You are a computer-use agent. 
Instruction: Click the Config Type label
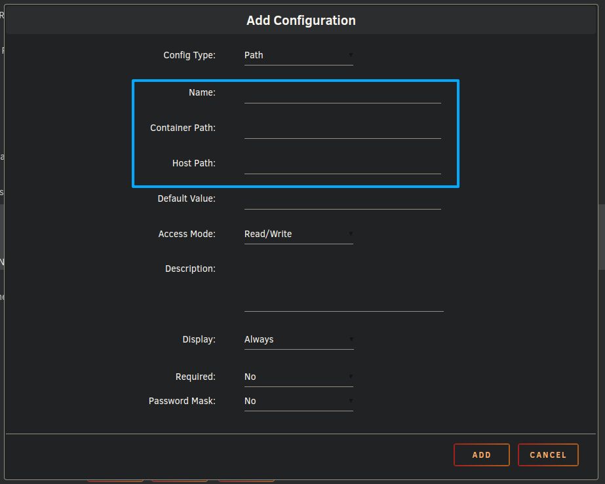click(189, 55)
